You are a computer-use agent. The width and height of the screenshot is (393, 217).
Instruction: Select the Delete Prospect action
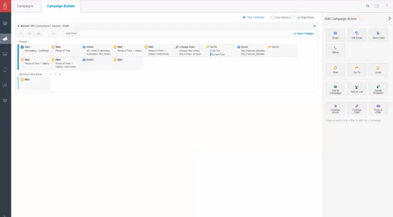pyautogui.click(x=378, y=87)
